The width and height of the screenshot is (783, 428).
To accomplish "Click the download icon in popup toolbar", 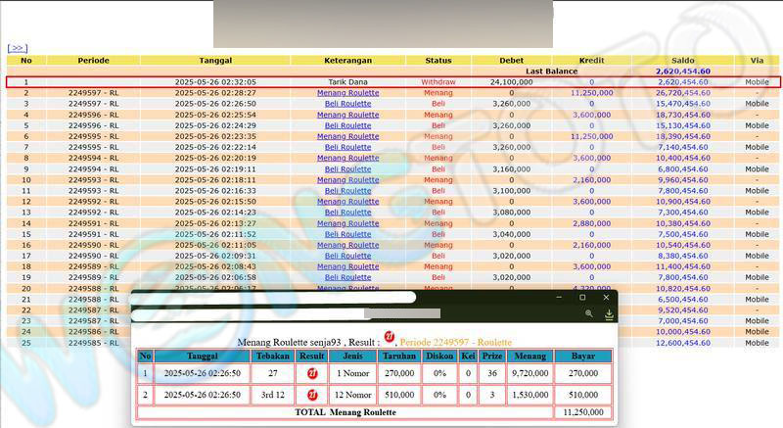I will [x=609, y=314].
